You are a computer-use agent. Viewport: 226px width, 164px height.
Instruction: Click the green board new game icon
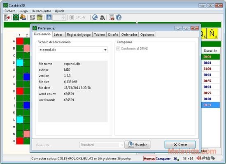click(x=16, y=17)
